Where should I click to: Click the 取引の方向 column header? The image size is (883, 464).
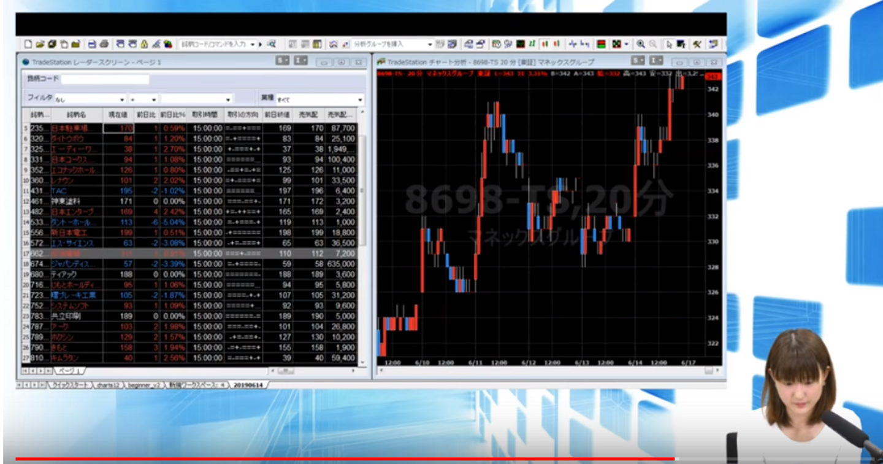click(243, 115)
